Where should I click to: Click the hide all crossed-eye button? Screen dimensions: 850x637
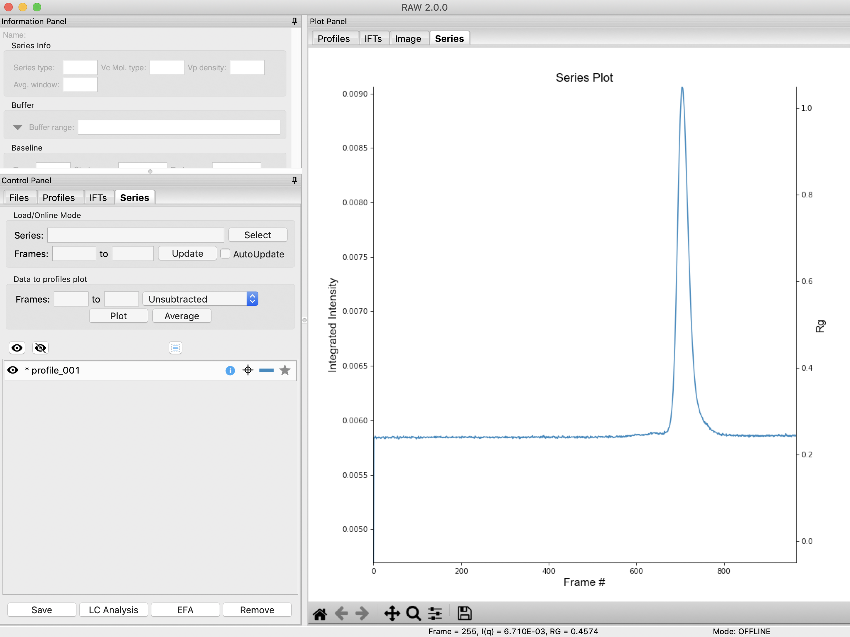(41, 348)
